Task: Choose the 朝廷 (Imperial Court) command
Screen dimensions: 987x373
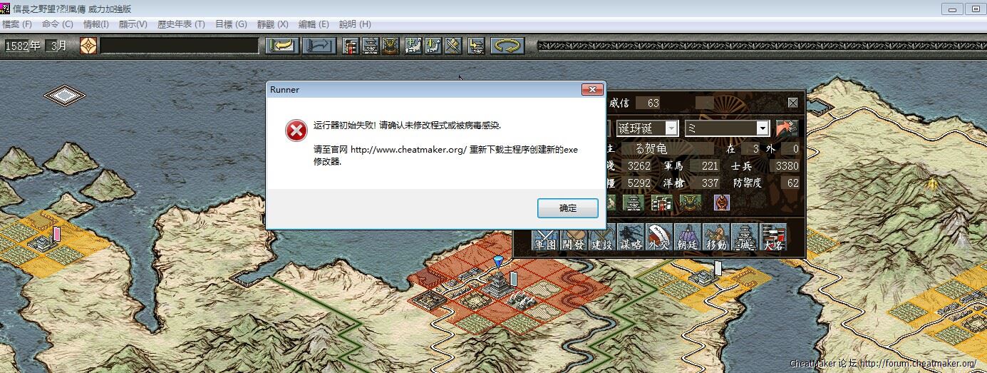Action: click(x=687, y=237)
